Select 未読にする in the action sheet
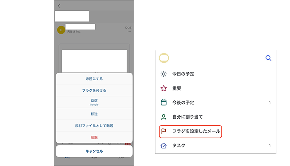Viewport: 290px width, 166px height. pos(94,79)
